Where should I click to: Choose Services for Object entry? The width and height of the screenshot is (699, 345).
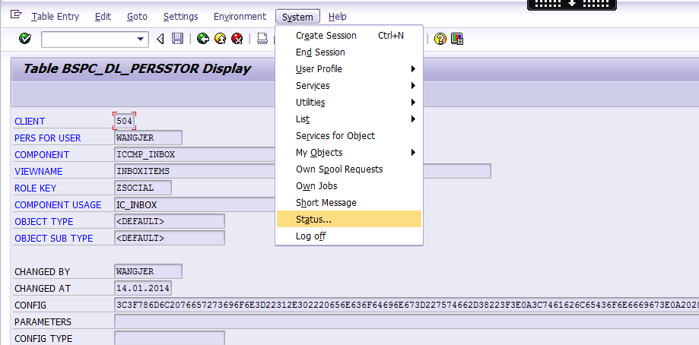coord(348,136)
